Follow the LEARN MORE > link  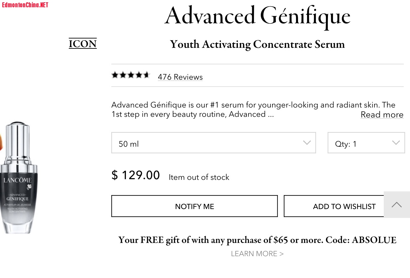[257, 254]
